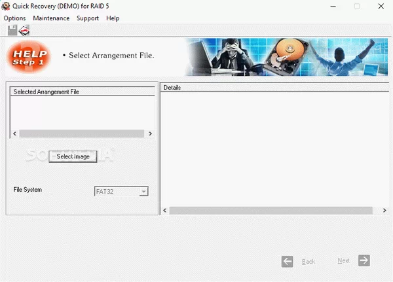Image resolution: width=393 pixels, height=282 pixels.
Task: Click the floppy disk save icon
Action: [x=12, y=30]
